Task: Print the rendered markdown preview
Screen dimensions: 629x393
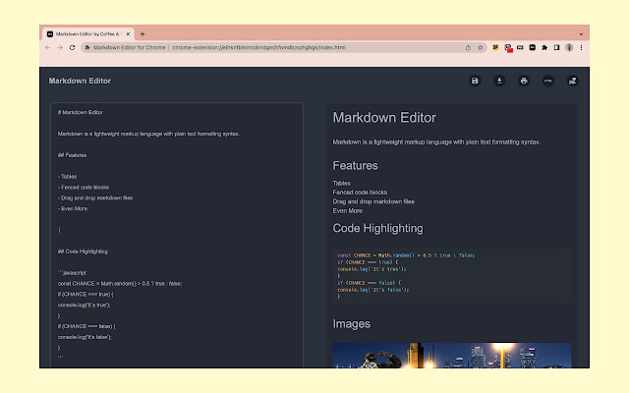Action: 524,81
